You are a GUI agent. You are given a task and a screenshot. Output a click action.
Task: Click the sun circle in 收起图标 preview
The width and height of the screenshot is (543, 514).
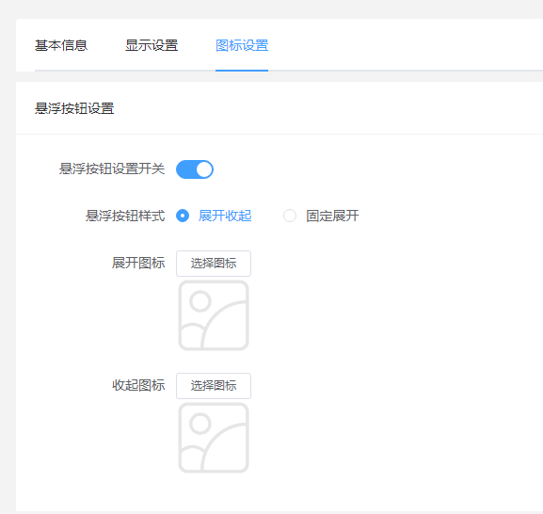point(200,424)
